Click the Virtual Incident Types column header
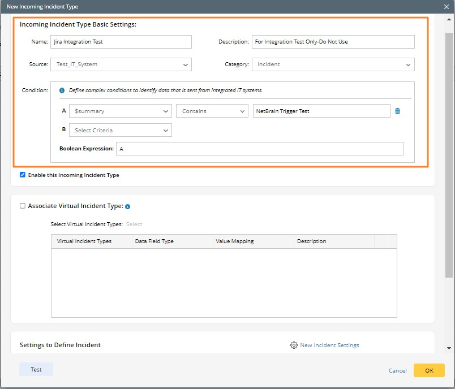The image size is (455, 389). [84, 241]
